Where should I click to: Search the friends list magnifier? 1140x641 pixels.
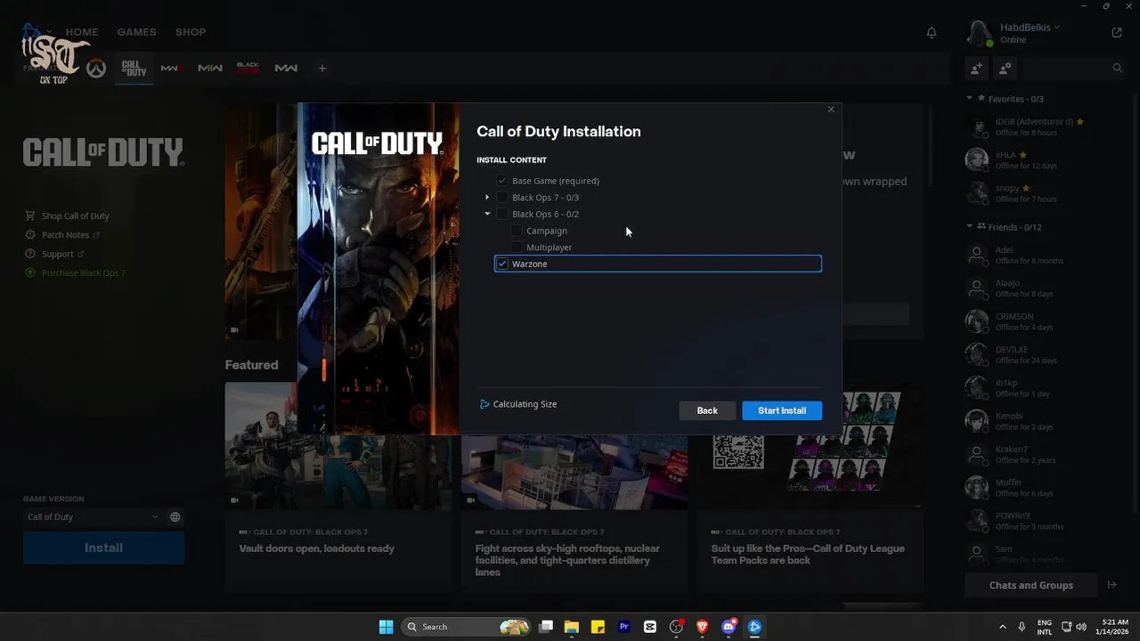[x=1118, y=68]
